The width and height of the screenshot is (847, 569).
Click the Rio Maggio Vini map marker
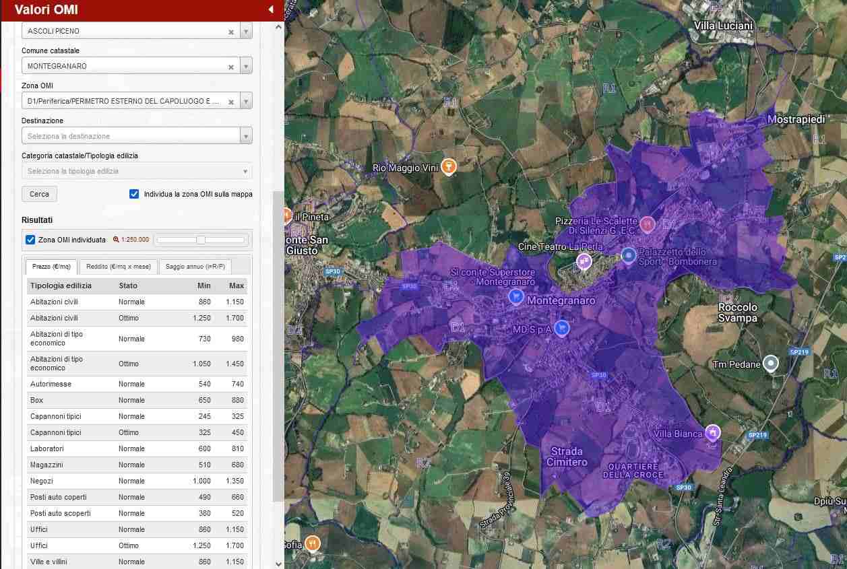[x=449, y=166]
